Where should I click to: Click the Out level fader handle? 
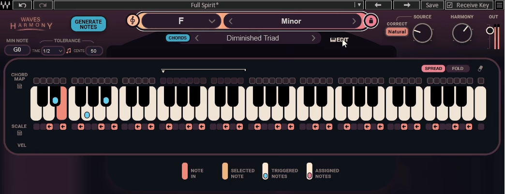tap(490, 30)
